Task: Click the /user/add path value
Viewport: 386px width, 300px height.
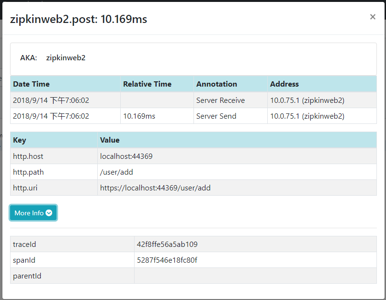Action: [x=116, y=172]
